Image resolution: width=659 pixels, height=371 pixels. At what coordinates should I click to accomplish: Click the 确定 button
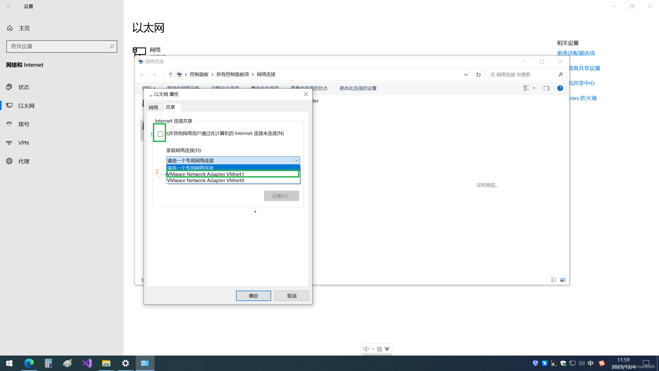253,296
